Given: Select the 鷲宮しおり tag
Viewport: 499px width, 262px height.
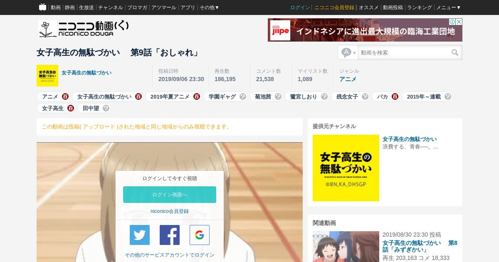Looking at the screenshot, I should [x=304, y=96].
